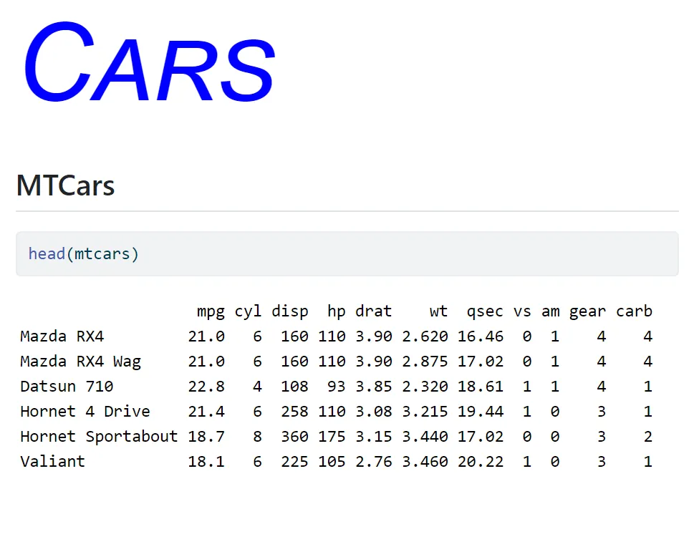
Task: Click the qsec column header
Action: (x=485, y=311)
